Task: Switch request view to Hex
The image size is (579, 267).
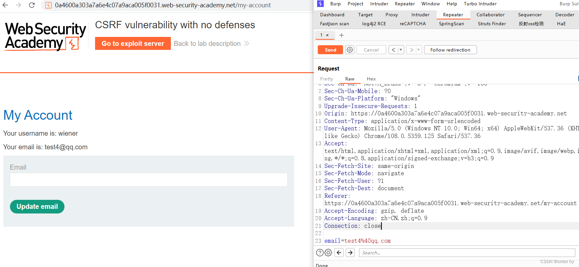Action: pos(371,79)
